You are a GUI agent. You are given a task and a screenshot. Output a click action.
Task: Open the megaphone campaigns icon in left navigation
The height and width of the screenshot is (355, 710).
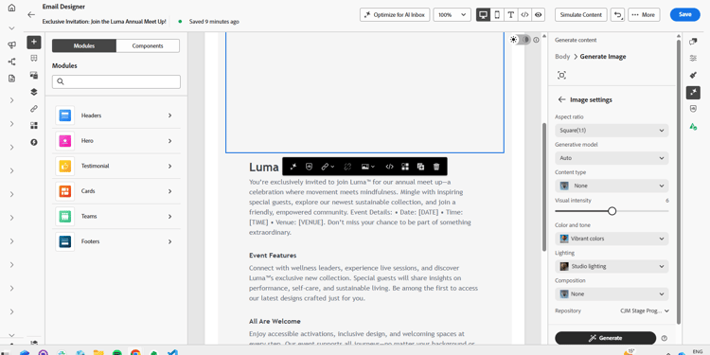(x=11, y=44)
